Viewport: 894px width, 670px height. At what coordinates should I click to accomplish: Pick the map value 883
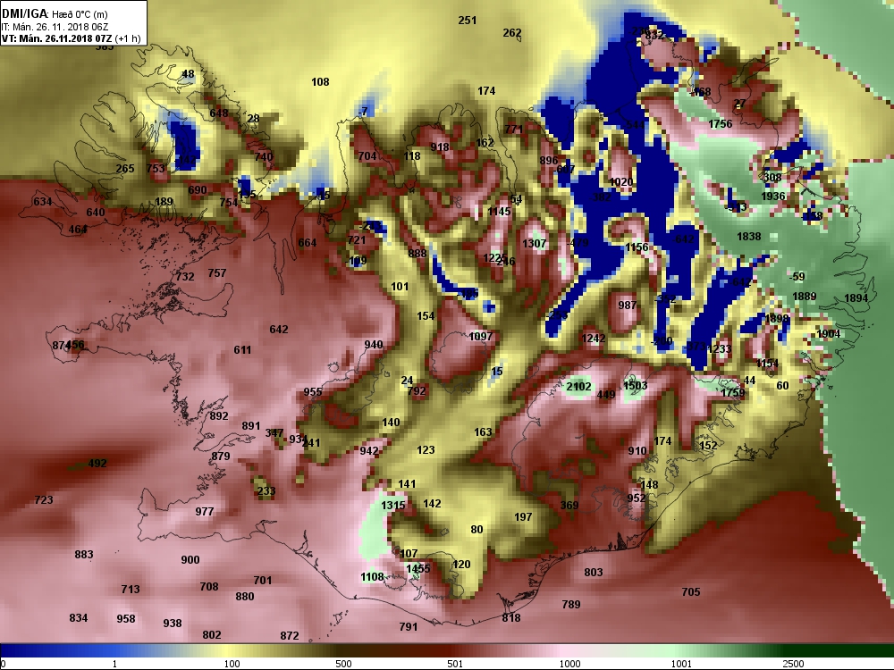click(84, 555)
